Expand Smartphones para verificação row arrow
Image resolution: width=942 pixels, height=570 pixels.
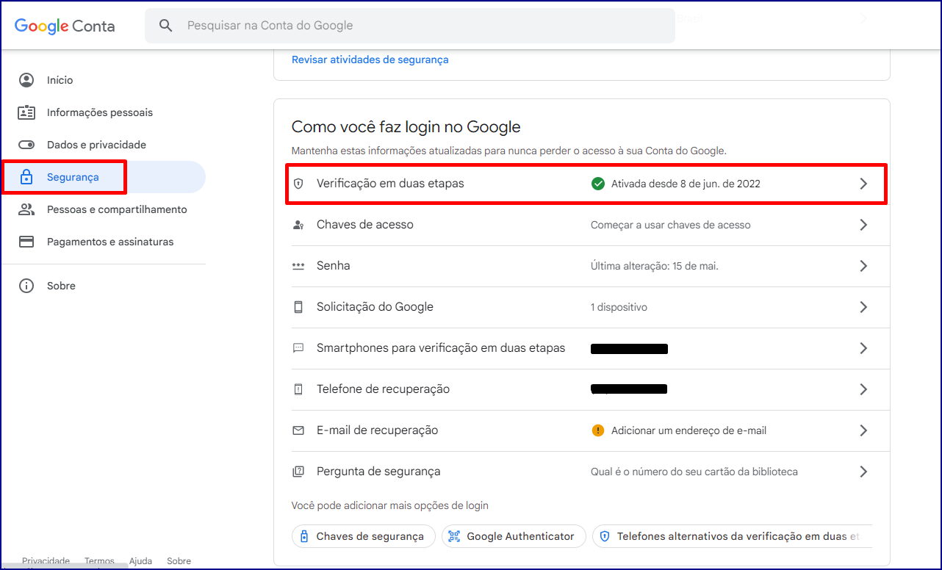[x=863, y=348]
